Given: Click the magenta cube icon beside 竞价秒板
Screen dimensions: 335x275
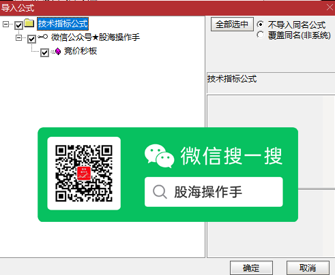Looking at the screenshot, I should (58, 52).
